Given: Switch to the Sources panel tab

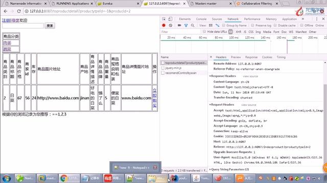Looking at the screenshot, I should (x=217, y=19).
